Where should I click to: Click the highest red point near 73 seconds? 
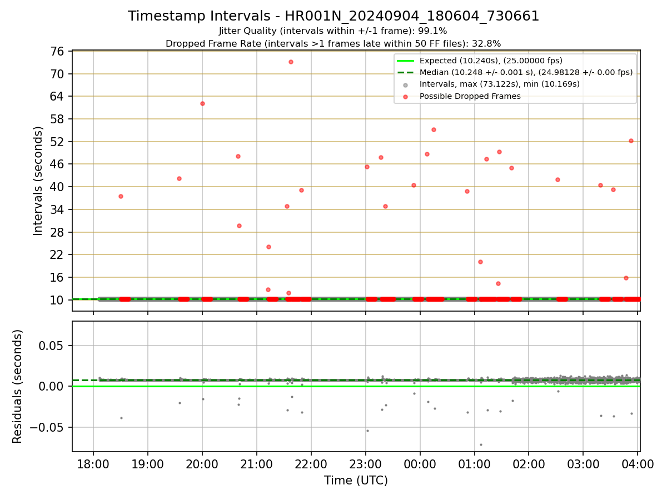point(291,62)
